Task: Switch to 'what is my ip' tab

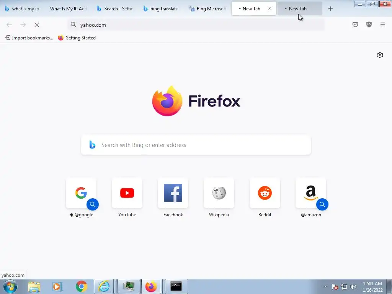Action: coord(23,9)
